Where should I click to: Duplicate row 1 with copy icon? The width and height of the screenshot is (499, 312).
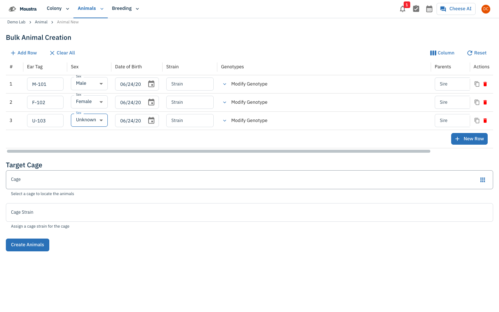[x=477, y=84]
